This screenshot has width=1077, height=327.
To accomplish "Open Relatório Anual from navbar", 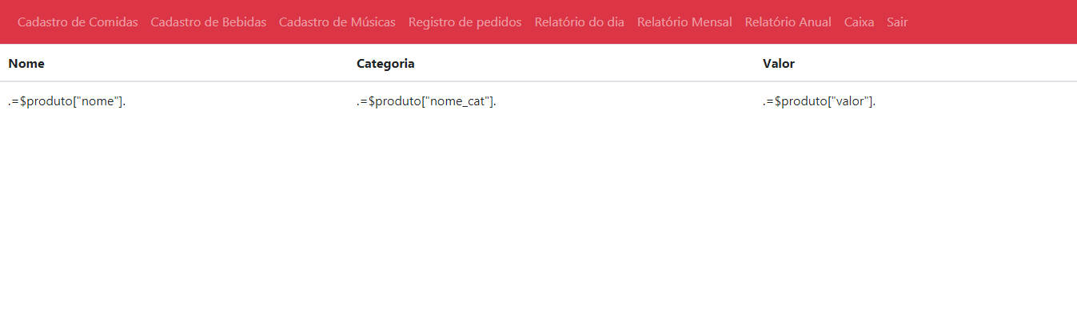I will (788, 22).
